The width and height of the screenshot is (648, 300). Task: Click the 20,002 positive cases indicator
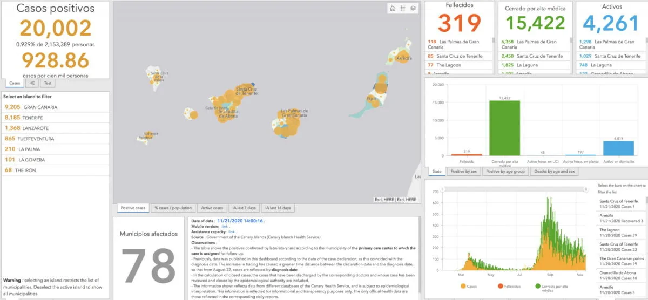(x=56, y=28)
